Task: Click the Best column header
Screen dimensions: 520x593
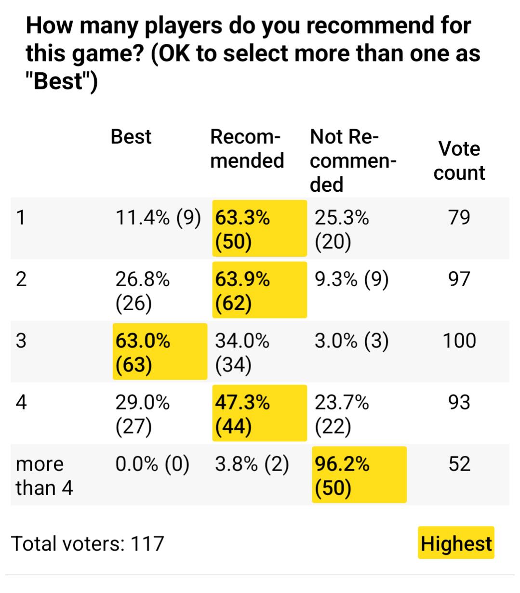Action: (131, 137)
